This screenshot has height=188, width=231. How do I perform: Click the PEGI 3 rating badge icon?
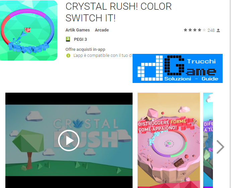click(68, 39)
